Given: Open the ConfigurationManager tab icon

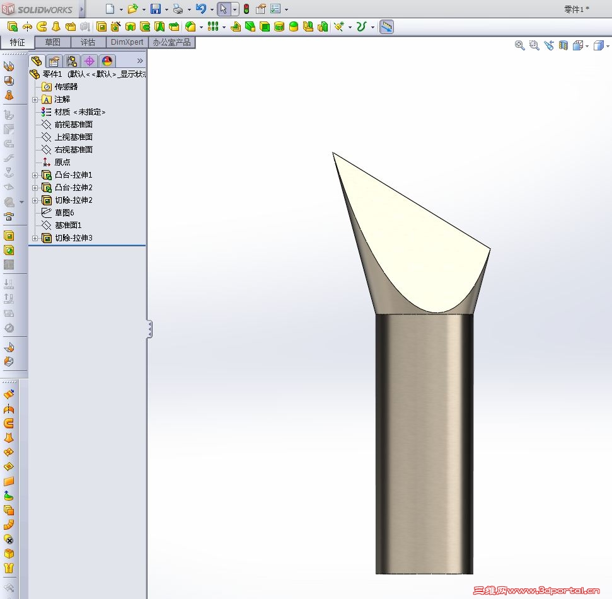Looking at the screenshot, I should [x=72, y=61].
